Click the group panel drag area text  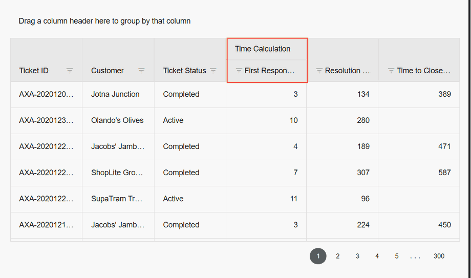point(104,21)
